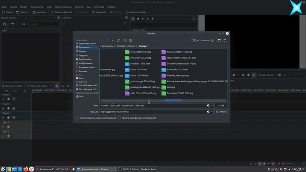This screenshot has height=172, width=306.
Task: Confirm selection with OK button
Action: 221,106
